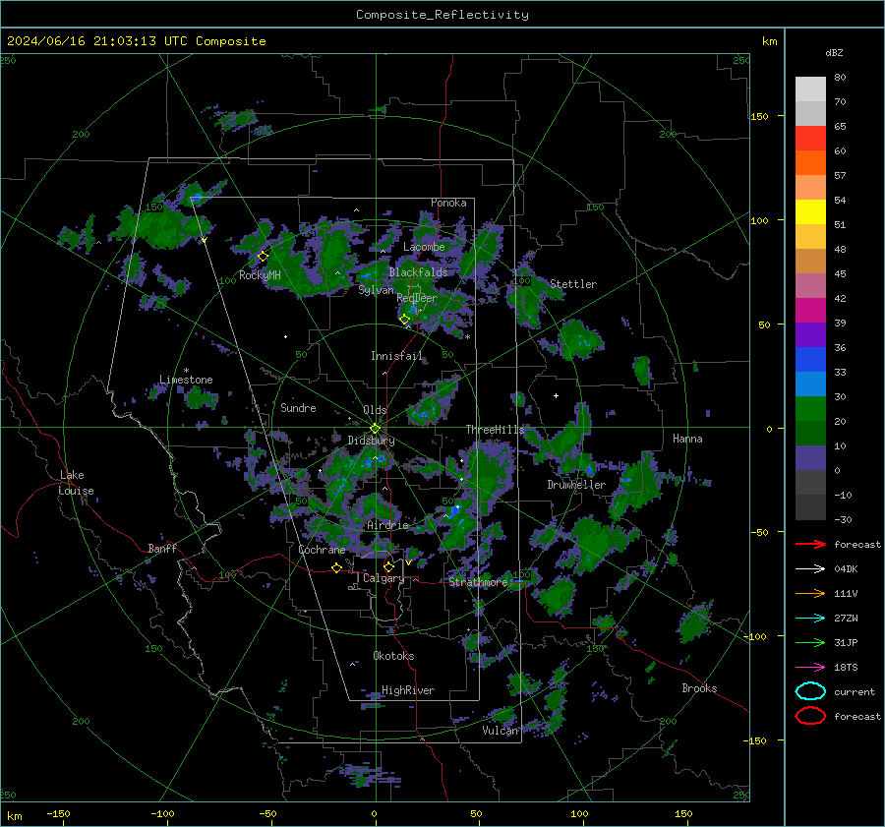
Task: Pick the slate purple 0-10 dBZ swatch
Action: pyautogui.click(x=810, y=457)
